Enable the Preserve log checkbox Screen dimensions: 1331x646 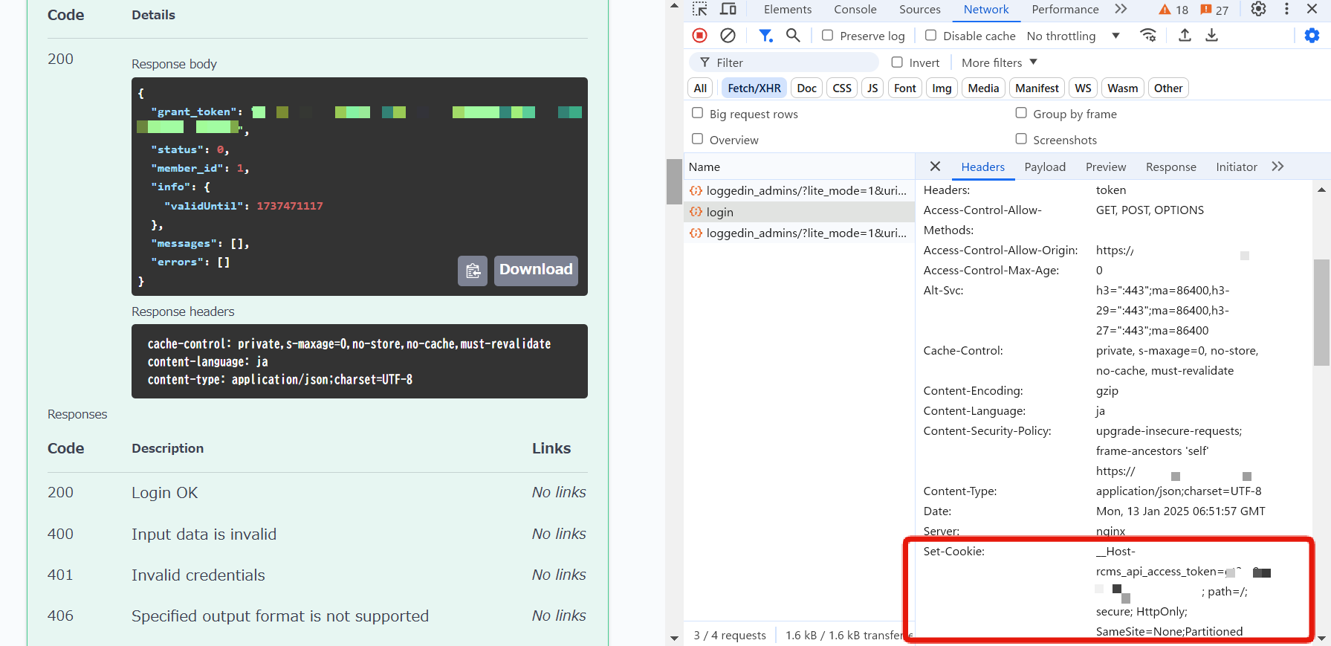(x=827, y=35)
